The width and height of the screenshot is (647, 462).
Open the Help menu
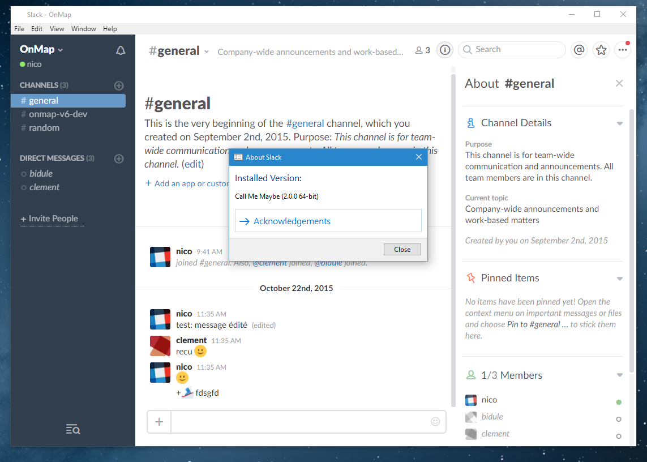(110, 29)
